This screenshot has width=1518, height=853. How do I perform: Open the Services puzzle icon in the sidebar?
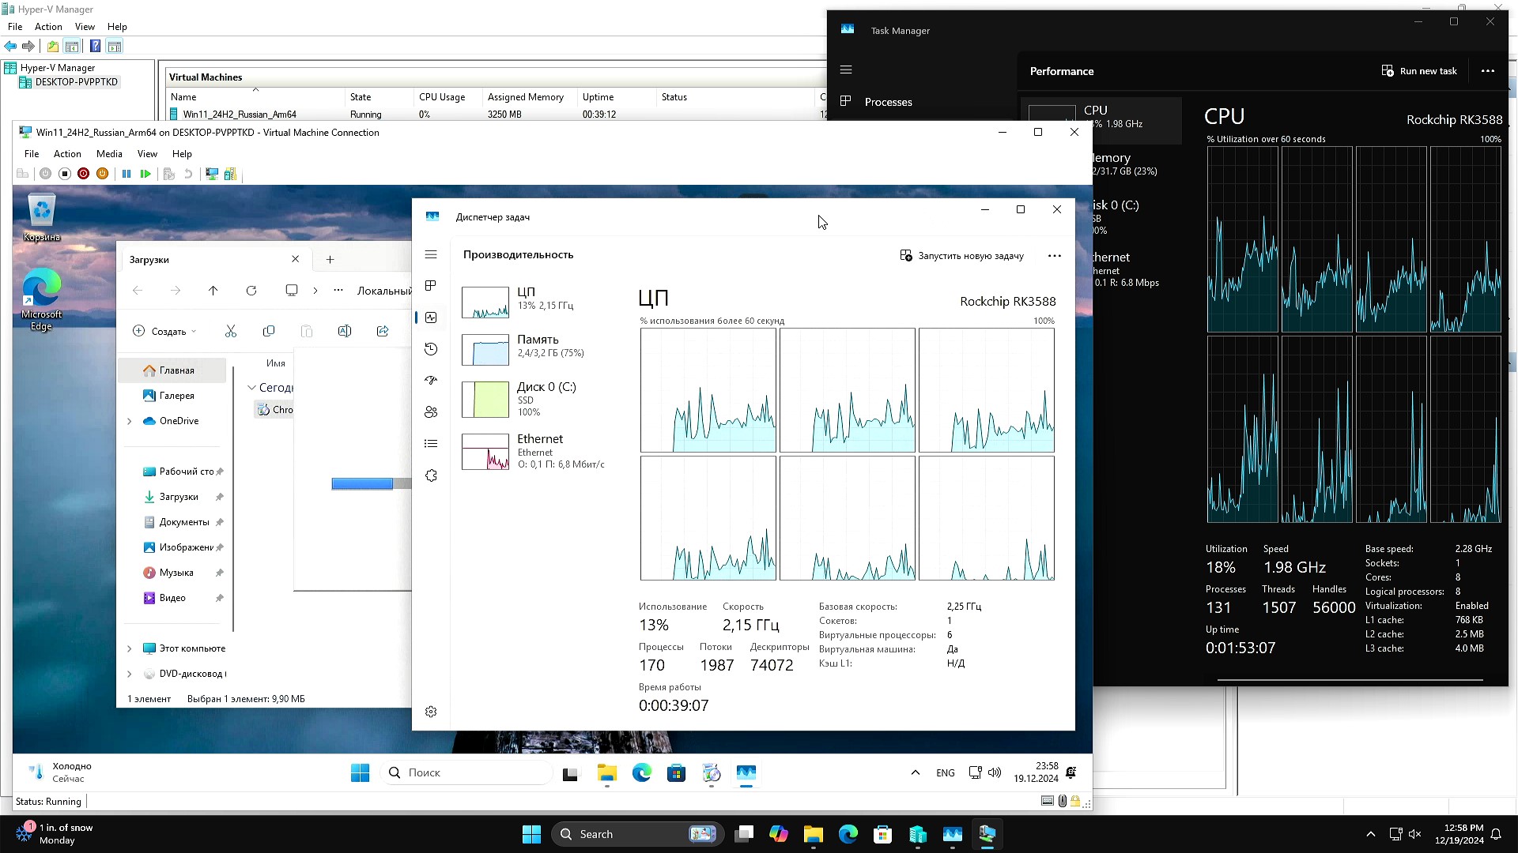coord(431,475)
